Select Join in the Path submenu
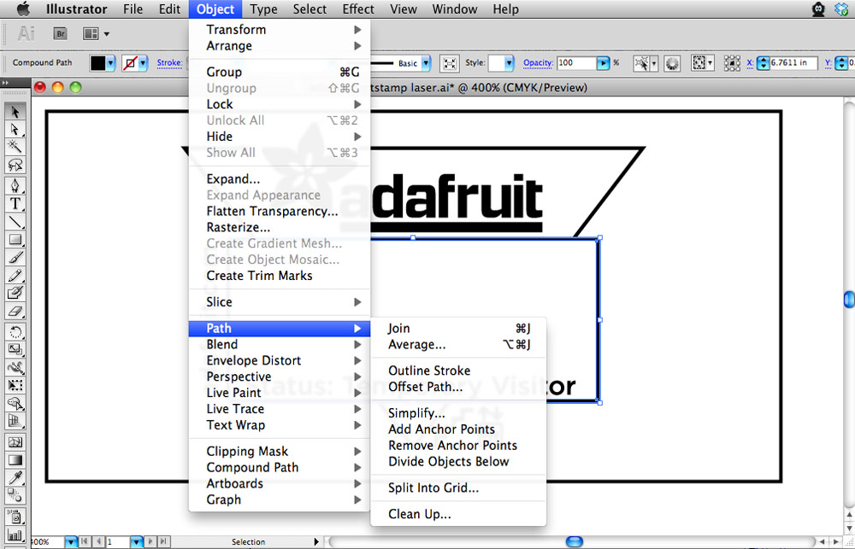855x549 pixels. click(458, 329)
